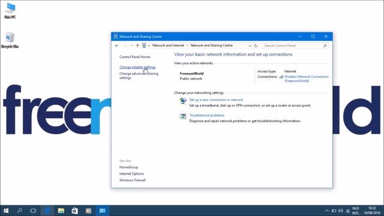Close the Network and Sharing Centre window
Viewport: 384px width, 216px height.
click(x=326, y=37)
